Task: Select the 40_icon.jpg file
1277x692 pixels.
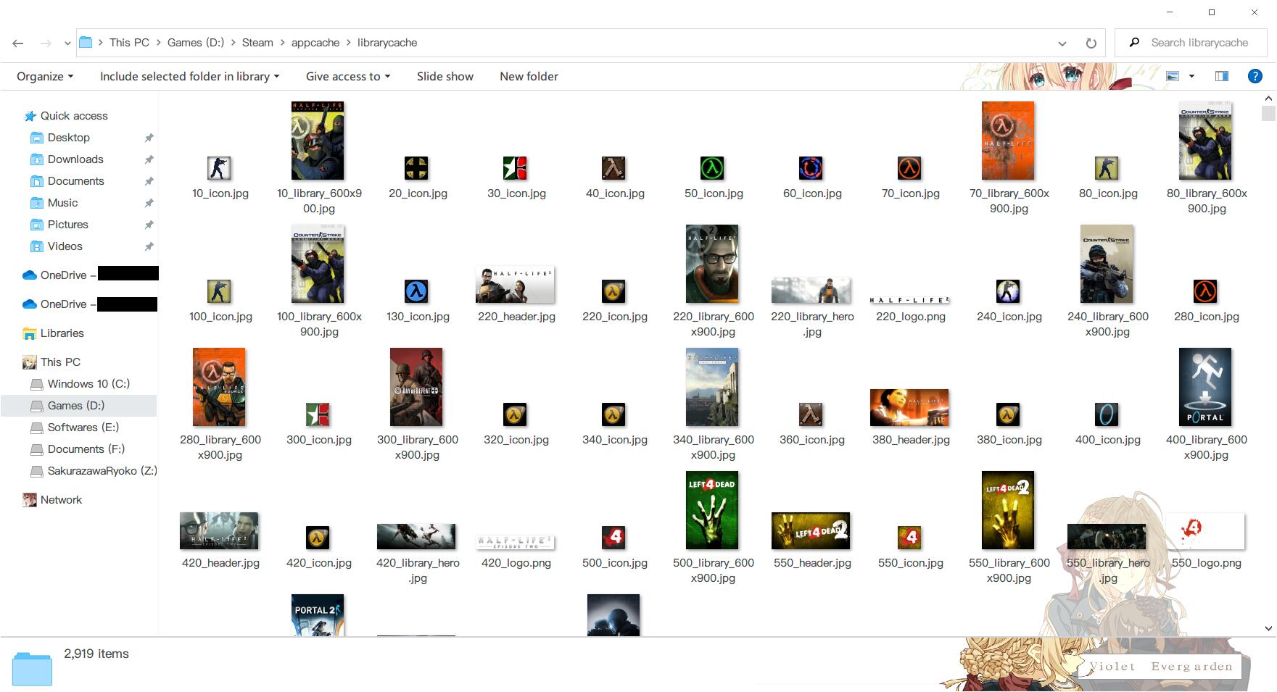Action: [613, 169]
